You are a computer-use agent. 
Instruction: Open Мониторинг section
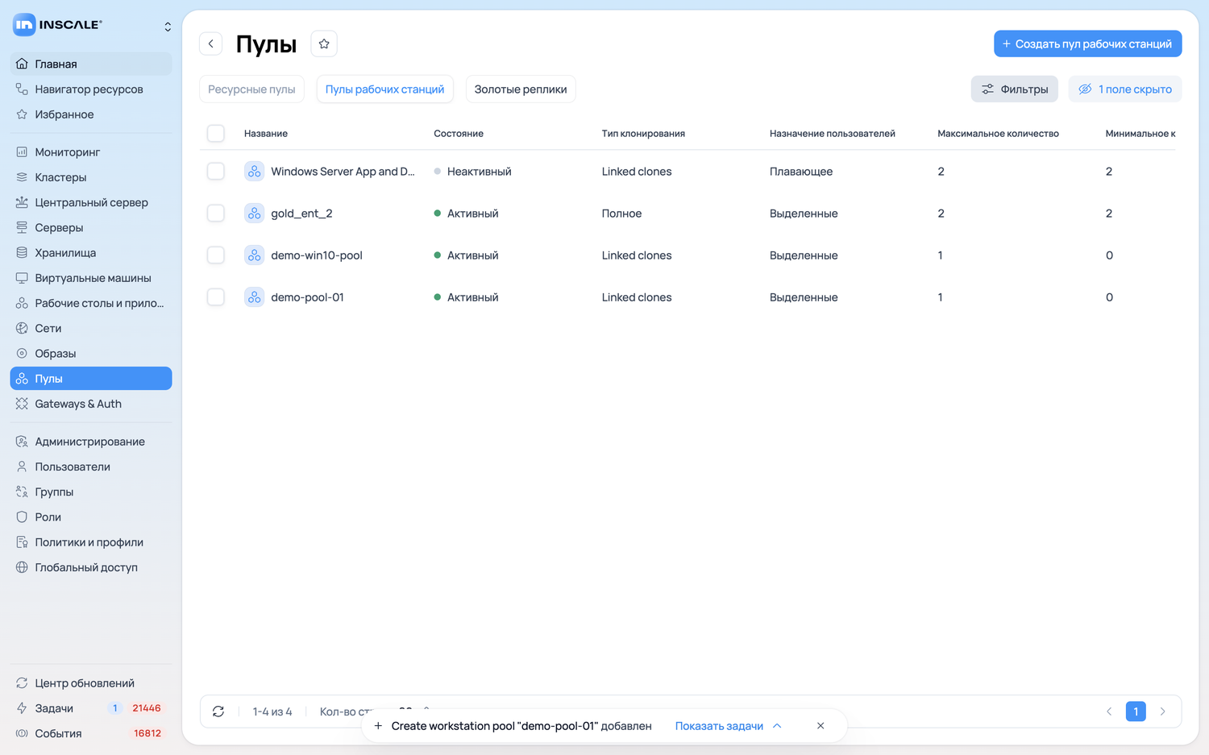(x=91, y=152)
